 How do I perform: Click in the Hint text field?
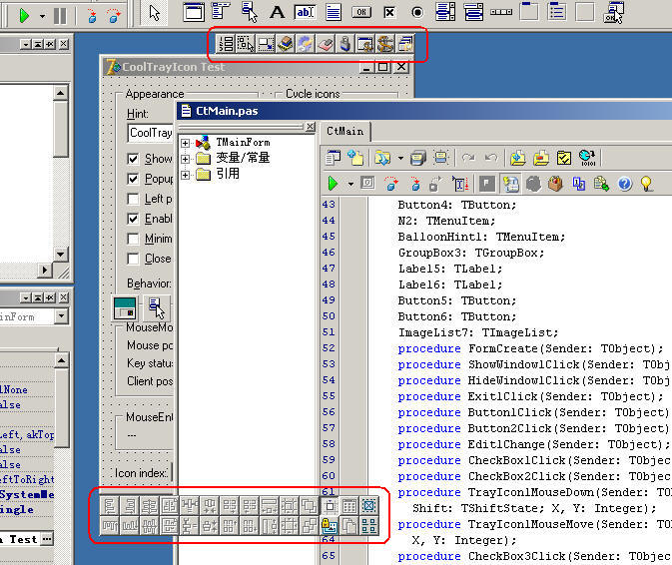152,133
